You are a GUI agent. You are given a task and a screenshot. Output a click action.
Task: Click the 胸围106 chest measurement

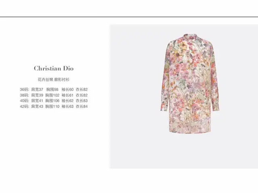click(52, 101)
